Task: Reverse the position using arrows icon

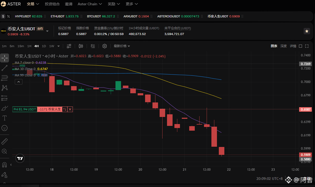Action: pyautogui.click(x=65, y=109)
